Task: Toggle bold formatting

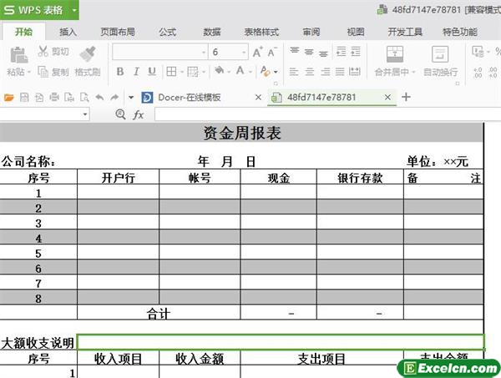Action: pos(120,72)
